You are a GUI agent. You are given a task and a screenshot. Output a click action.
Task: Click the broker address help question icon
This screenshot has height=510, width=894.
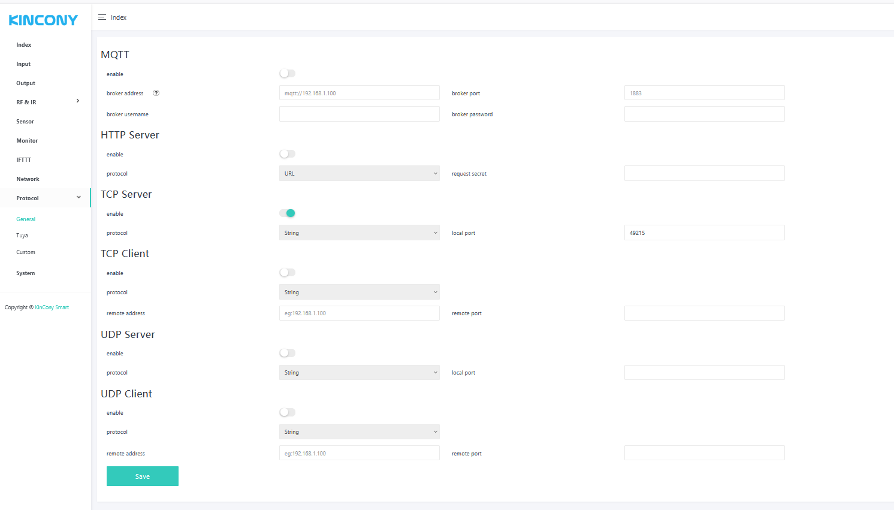156,93
